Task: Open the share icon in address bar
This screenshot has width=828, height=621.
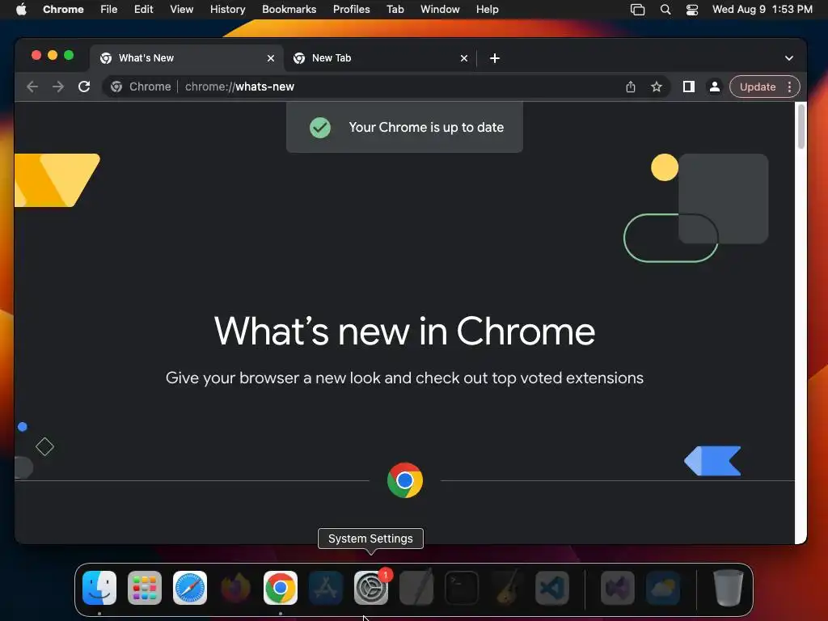Action: click(631, 87)
